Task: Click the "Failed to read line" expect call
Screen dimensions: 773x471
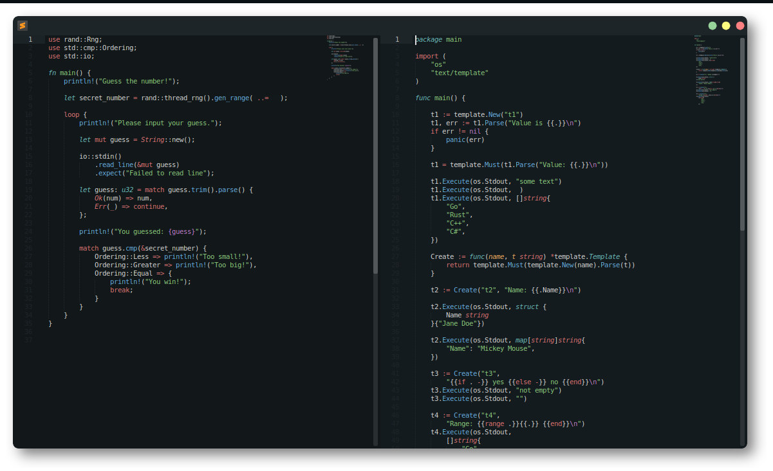Action: (154, 173)
